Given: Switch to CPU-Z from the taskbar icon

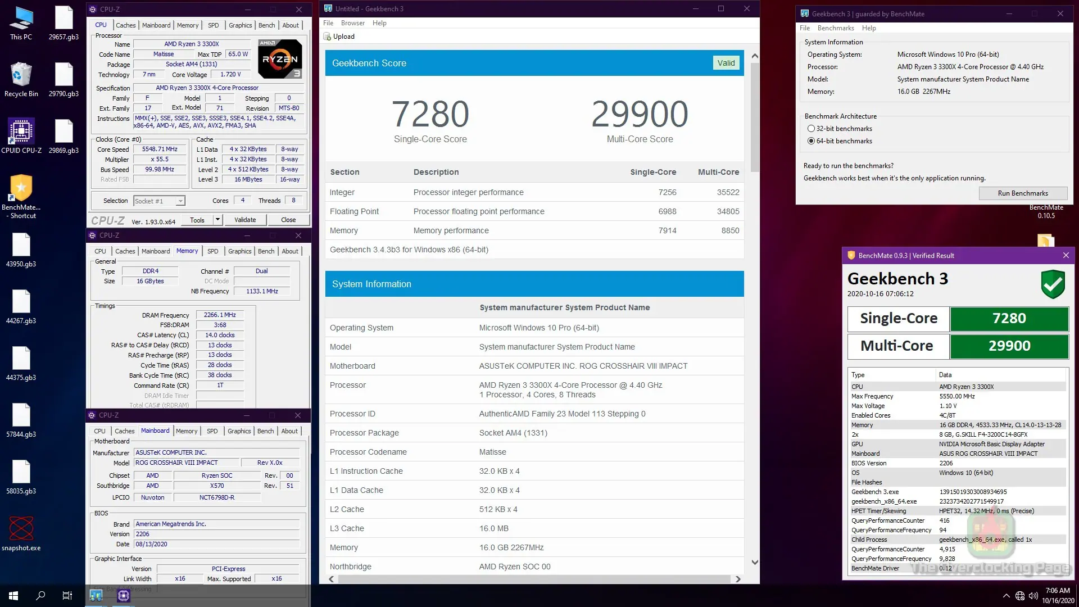Looking at the screenshot, I should point(124,596).
